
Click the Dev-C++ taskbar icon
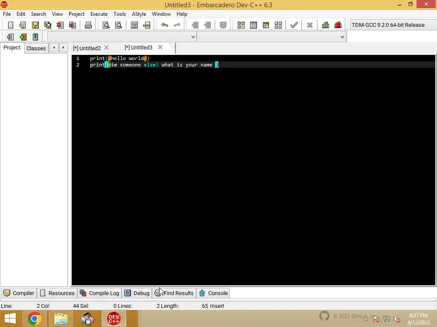[114, 318]
